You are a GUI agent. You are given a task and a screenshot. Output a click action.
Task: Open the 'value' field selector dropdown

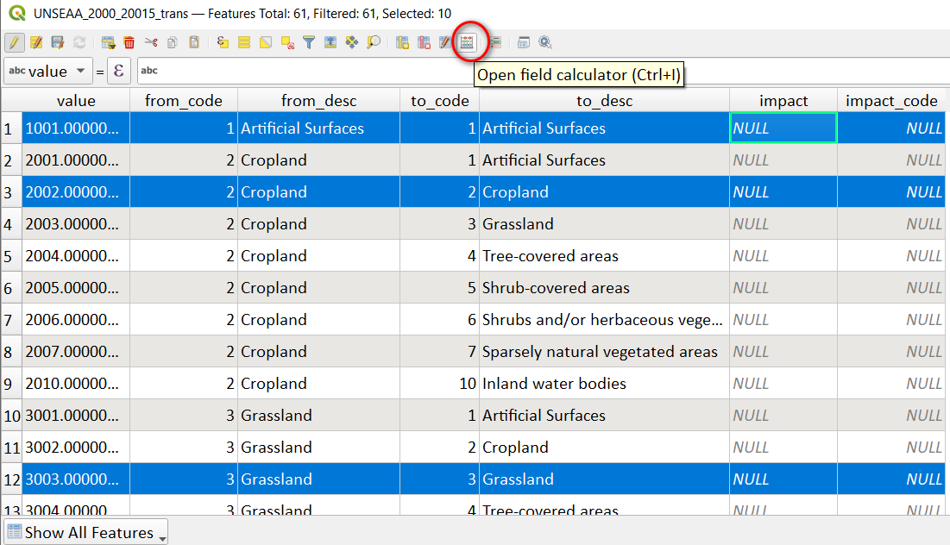pos(47,71)
